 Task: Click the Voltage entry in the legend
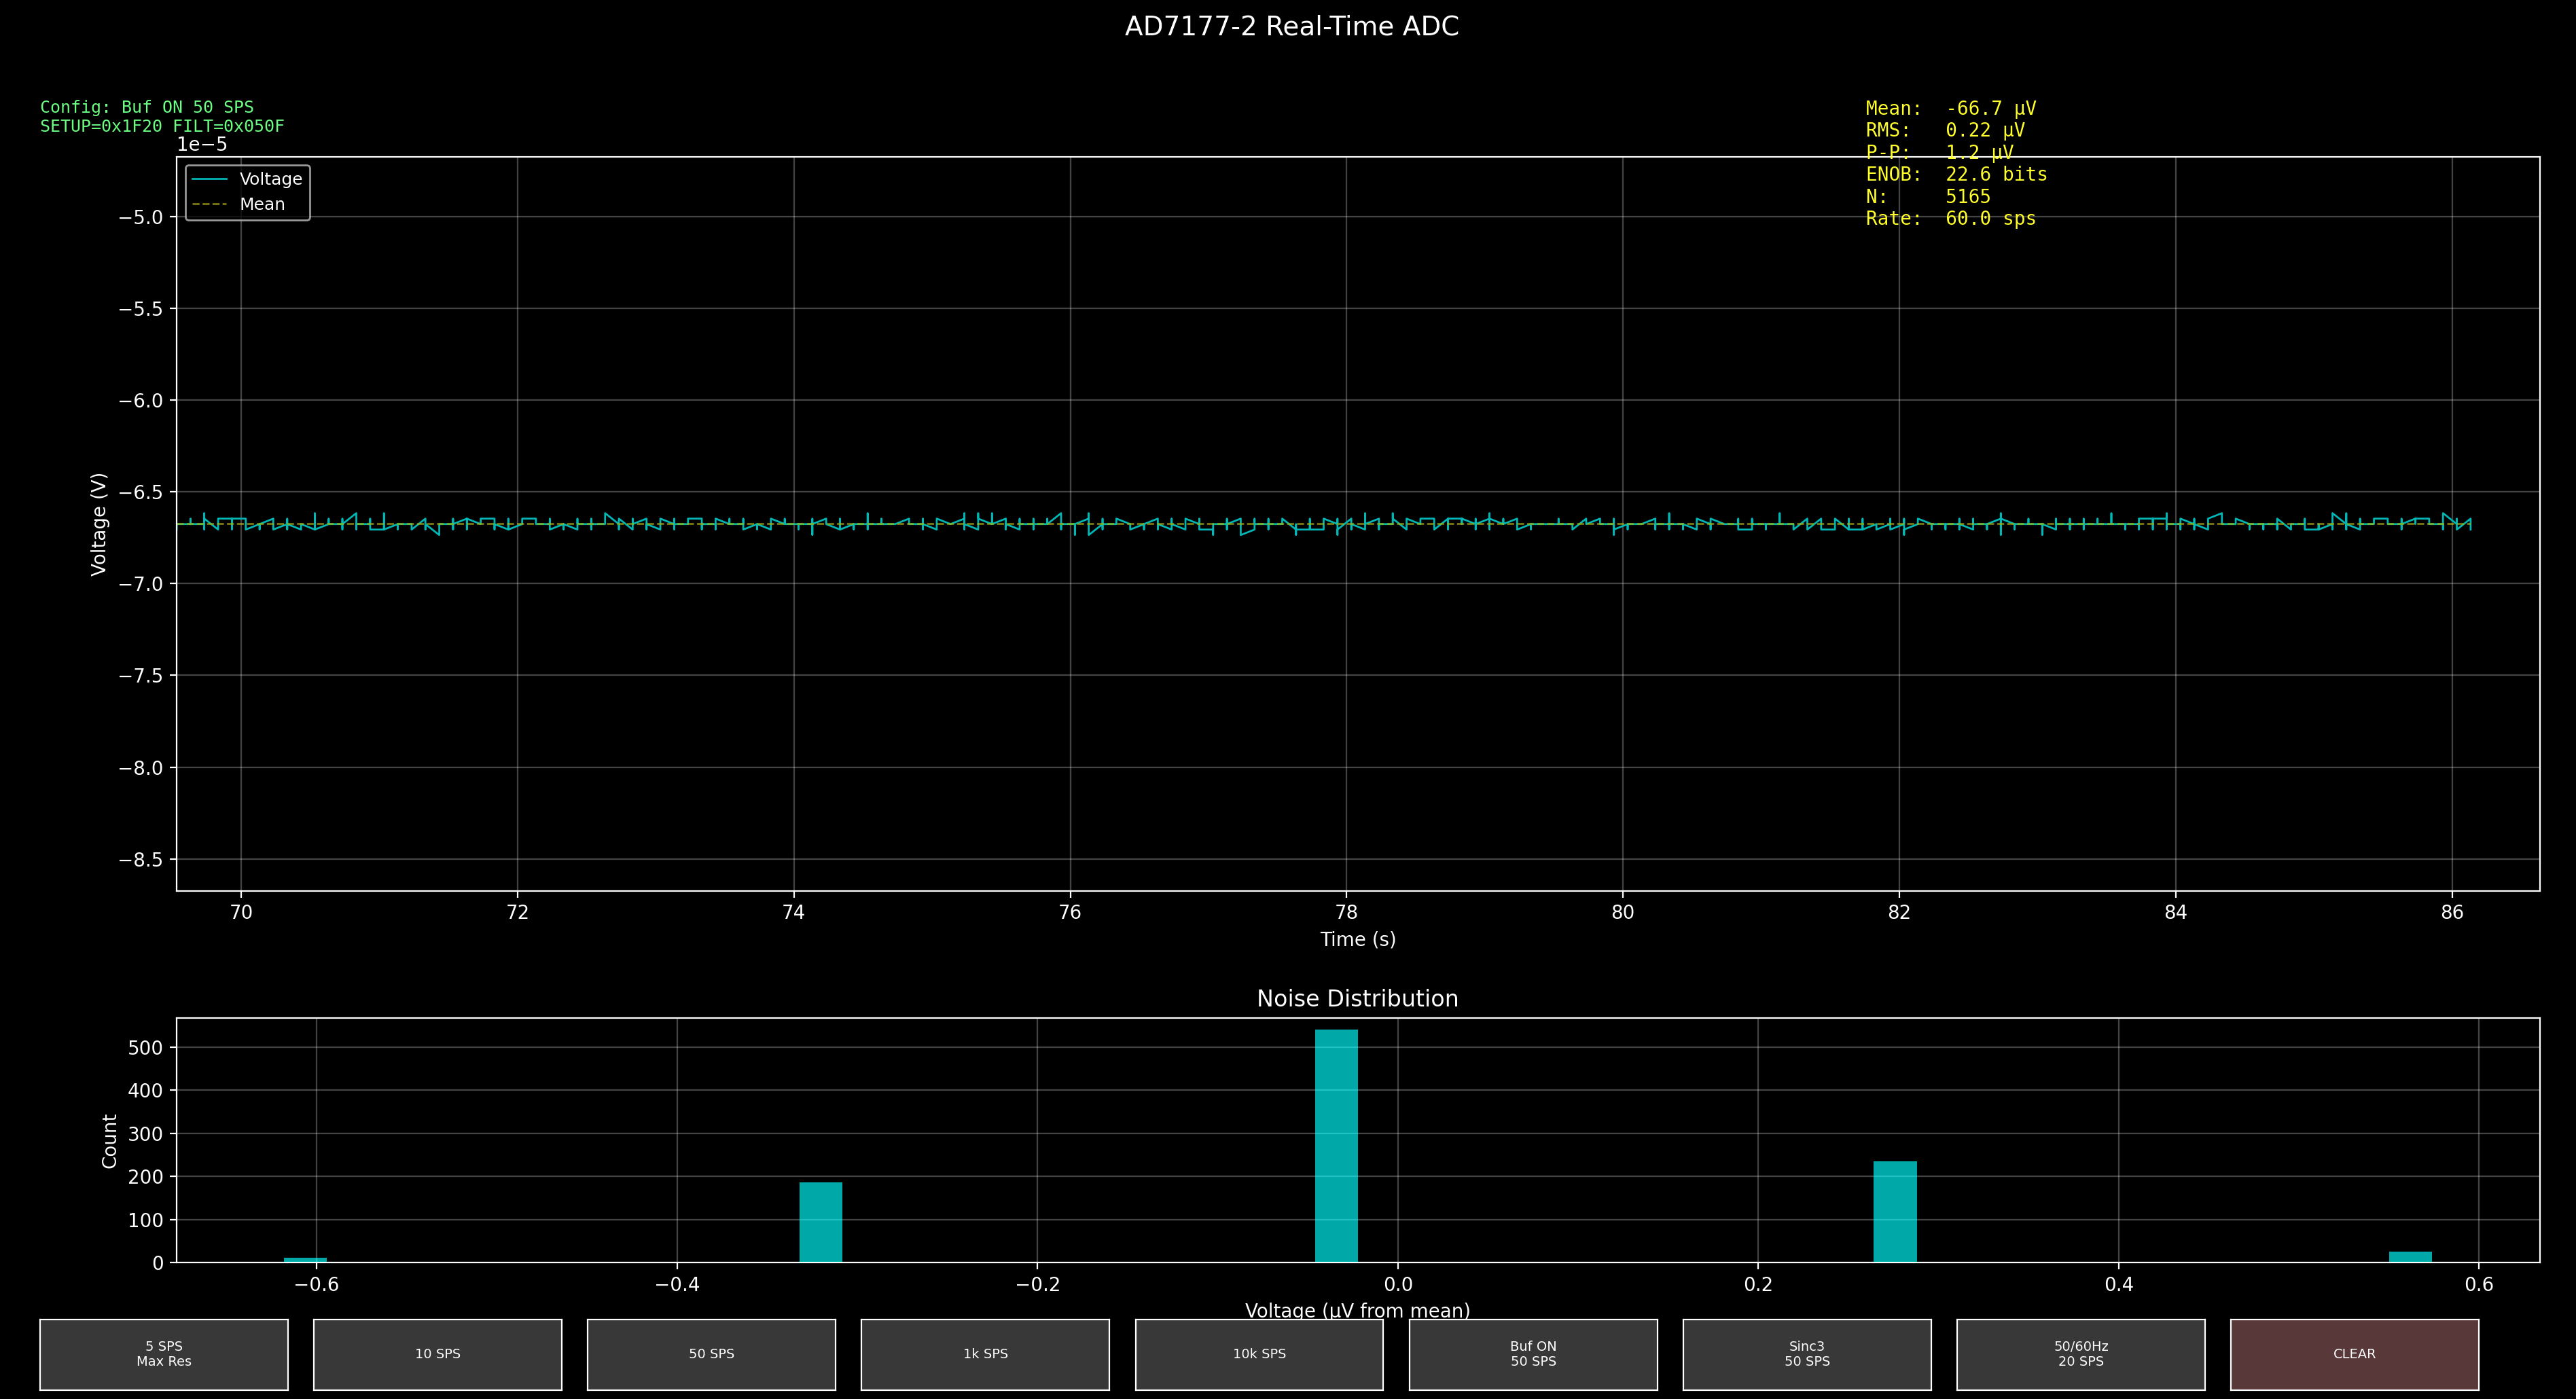pyautogui.click(x=270, y=179)
